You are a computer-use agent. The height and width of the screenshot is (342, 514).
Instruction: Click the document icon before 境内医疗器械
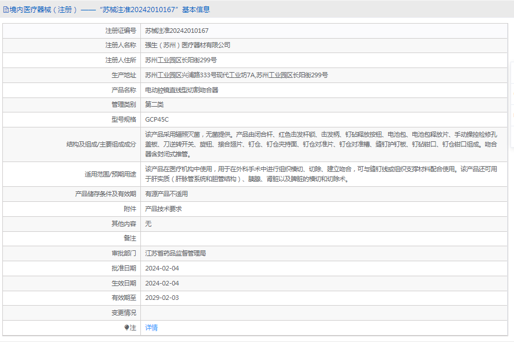pyautogui.click(x=6, y=10)
